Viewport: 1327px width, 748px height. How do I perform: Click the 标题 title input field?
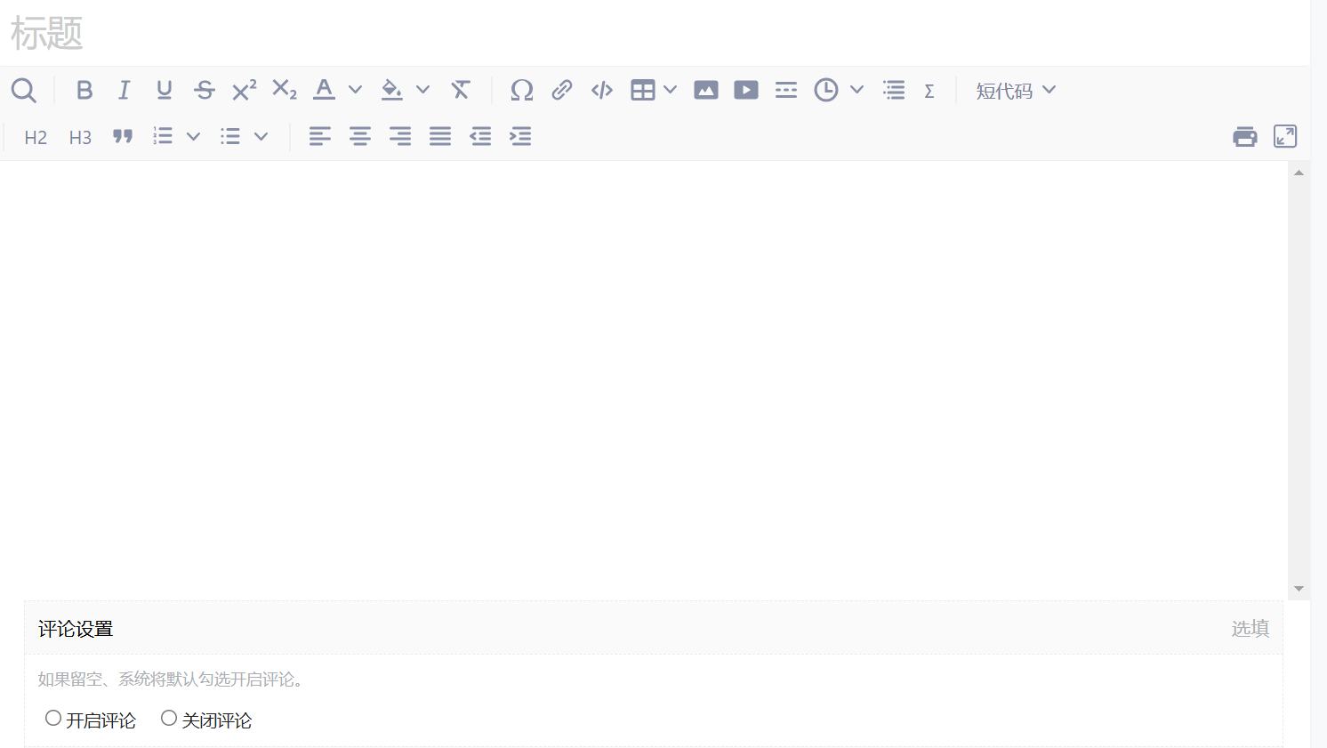(623, 34)
